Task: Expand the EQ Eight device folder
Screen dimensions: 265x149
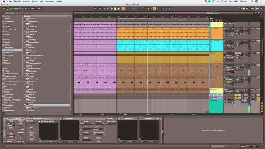Action: tap(25, 48)
